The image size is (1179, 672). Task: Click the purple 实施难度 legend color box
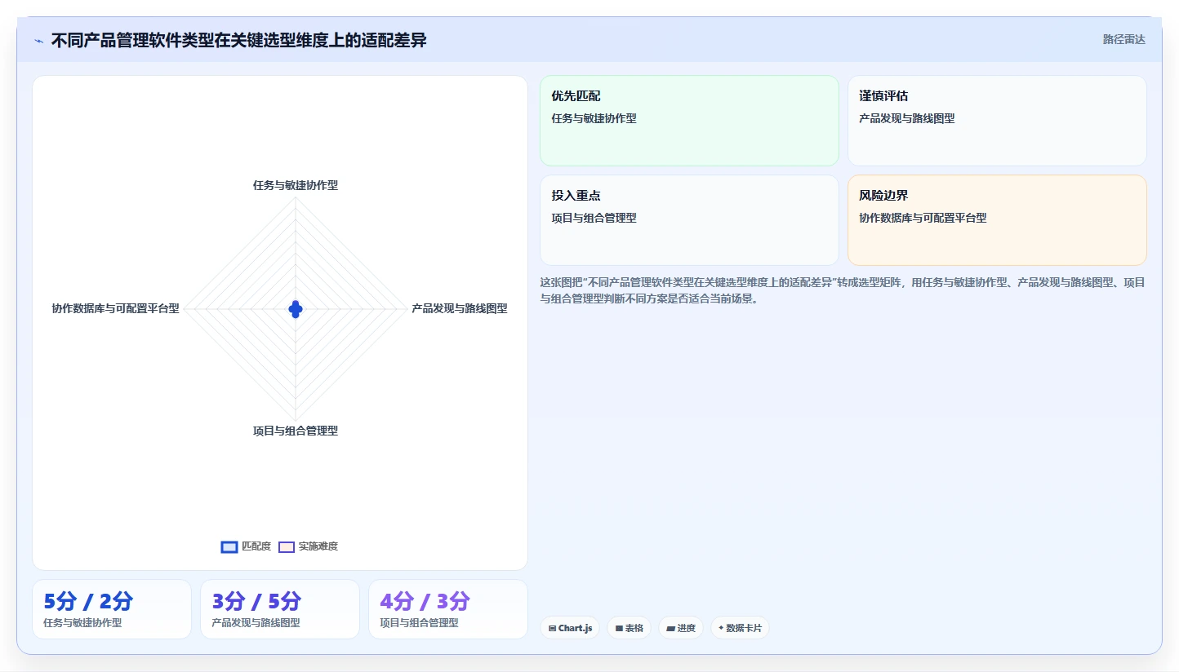click(287, 546)
